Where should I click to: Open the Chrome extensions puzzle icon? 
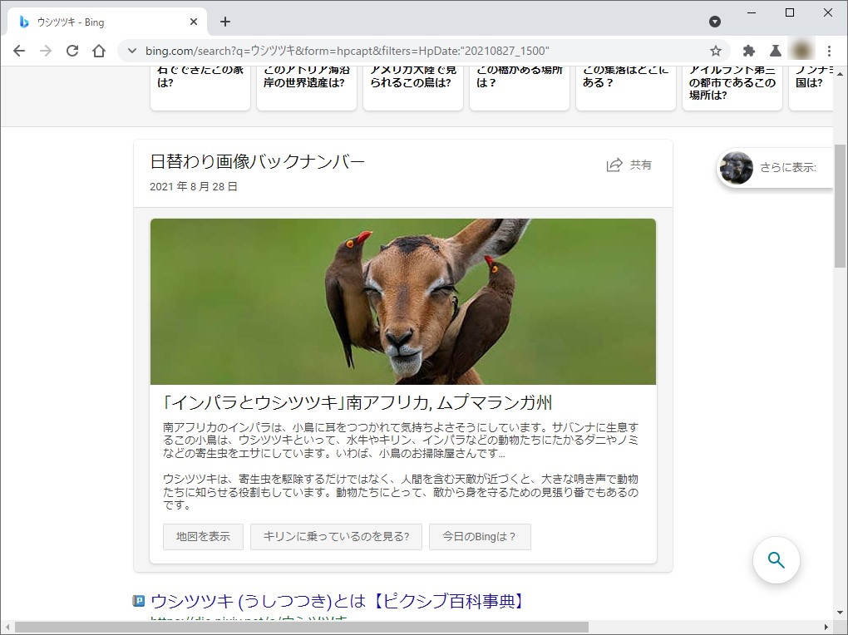coord(747,51)
